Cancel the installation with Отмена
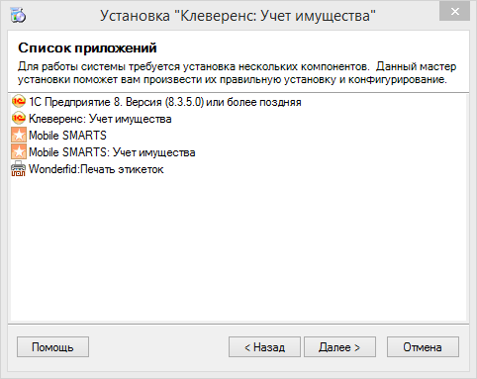 pos(423,347)
